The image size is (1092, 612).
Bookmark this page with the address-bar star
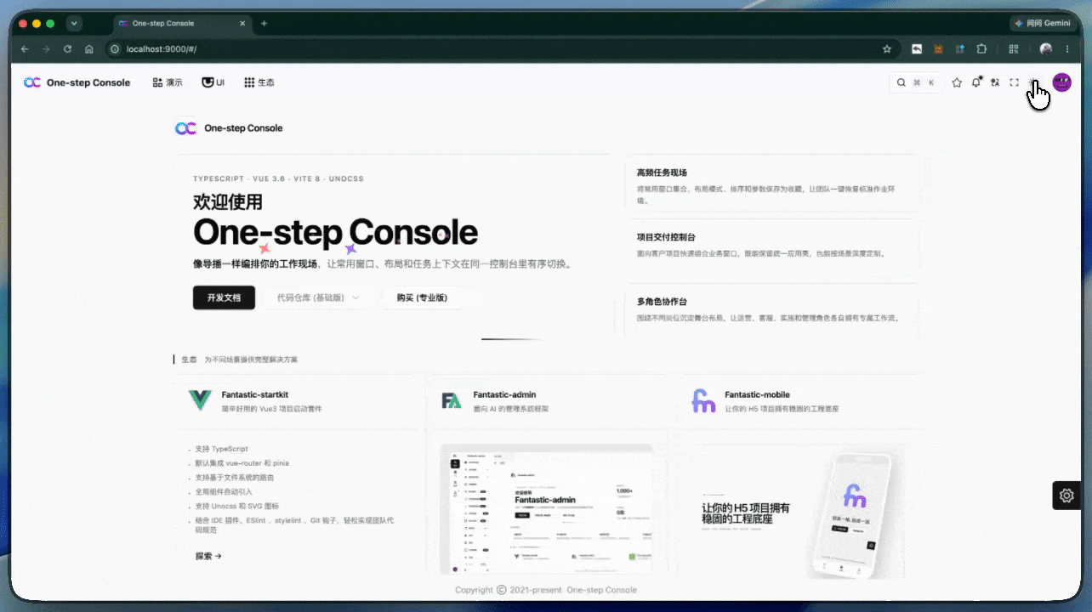[x=887, y=49]
